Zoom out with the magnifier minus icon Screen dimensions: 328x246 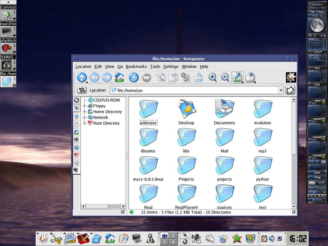coord(225,77)
